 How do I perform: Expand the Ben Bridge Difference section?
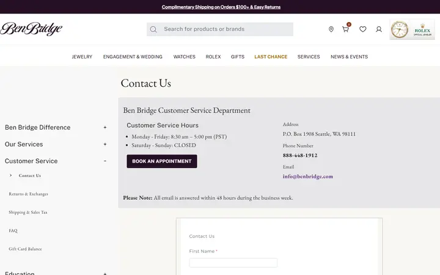point(105,127)
